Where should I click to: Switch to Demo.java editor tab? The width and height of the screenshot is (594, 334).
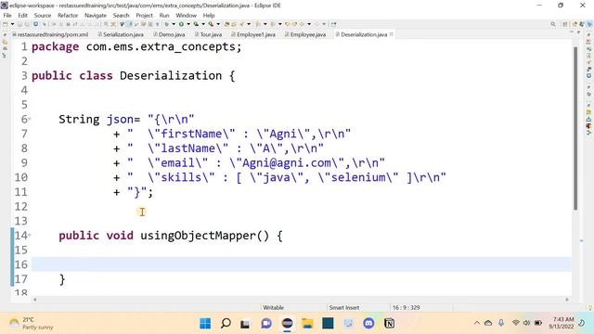pos(169,34)
